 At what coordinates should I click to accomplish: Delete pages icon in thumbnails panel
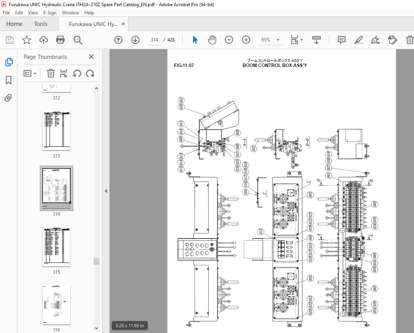tap(51, 73)
